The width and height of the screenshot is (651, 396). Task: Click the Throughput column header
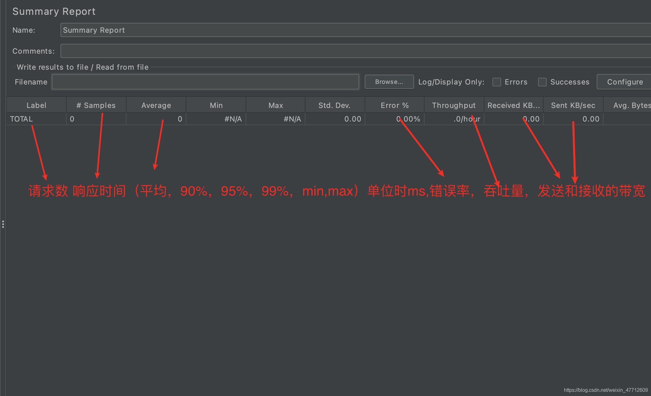tap(454, 105)
